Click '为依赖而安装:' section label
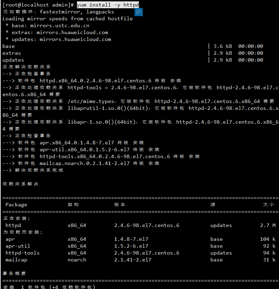The width and height of the screenshot is (279, 289). pos(22,232)
